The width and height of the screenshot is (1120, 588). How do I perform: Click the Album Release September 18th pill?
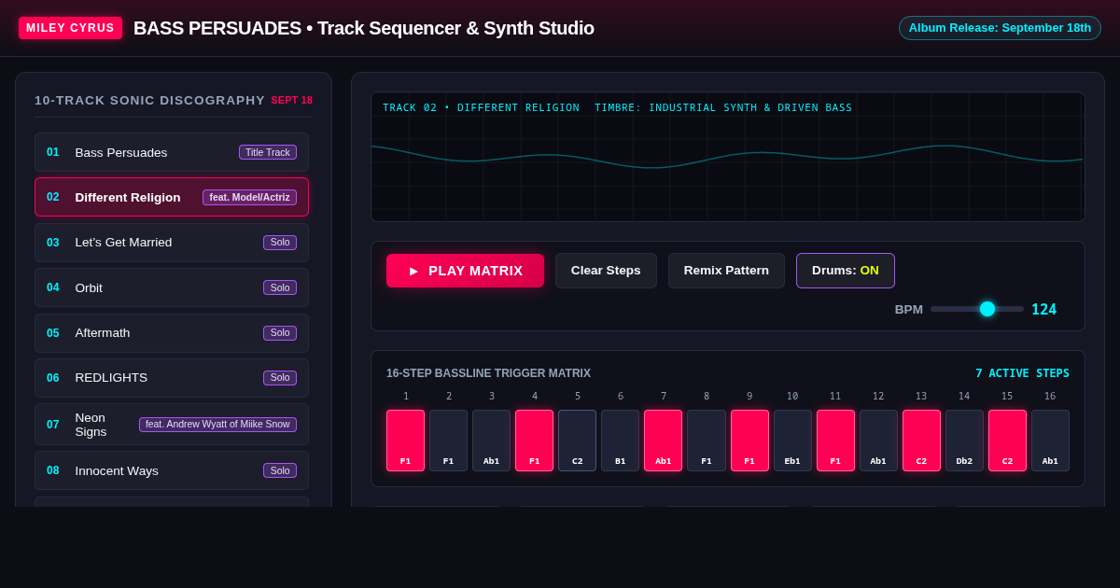(1000, 28)
